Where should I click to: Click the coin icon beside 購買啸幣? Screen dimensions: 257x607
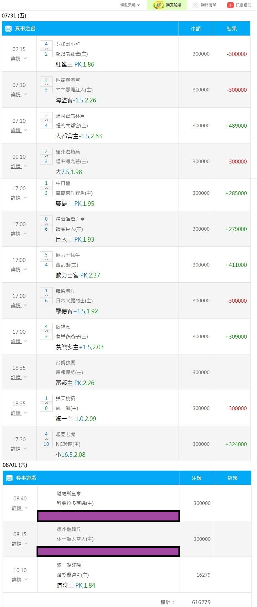(158, 5)
